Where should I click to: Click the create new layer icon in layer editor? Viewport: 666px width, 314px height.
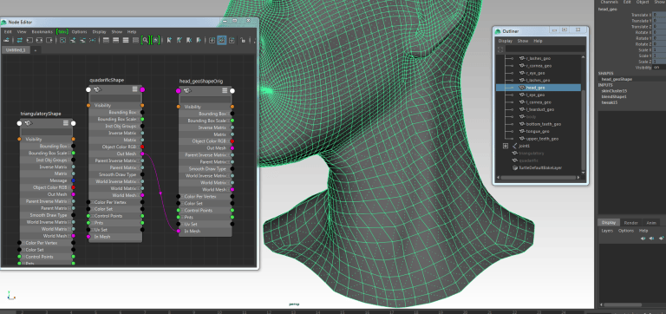(662, 239)
